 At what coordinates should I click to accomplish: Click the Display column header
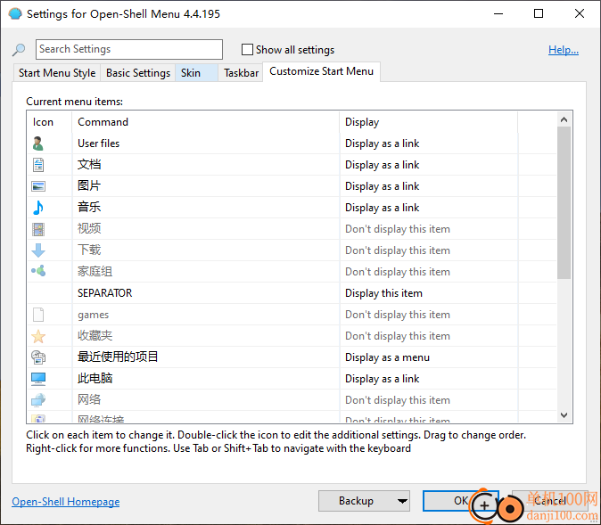(428, 122)
